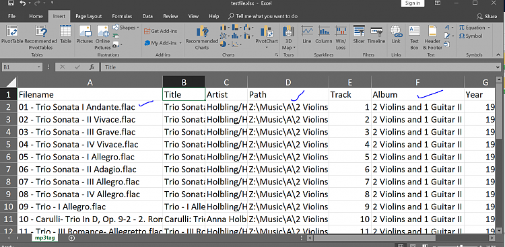
Task: Open the View tab
Action: pos(193,16)
